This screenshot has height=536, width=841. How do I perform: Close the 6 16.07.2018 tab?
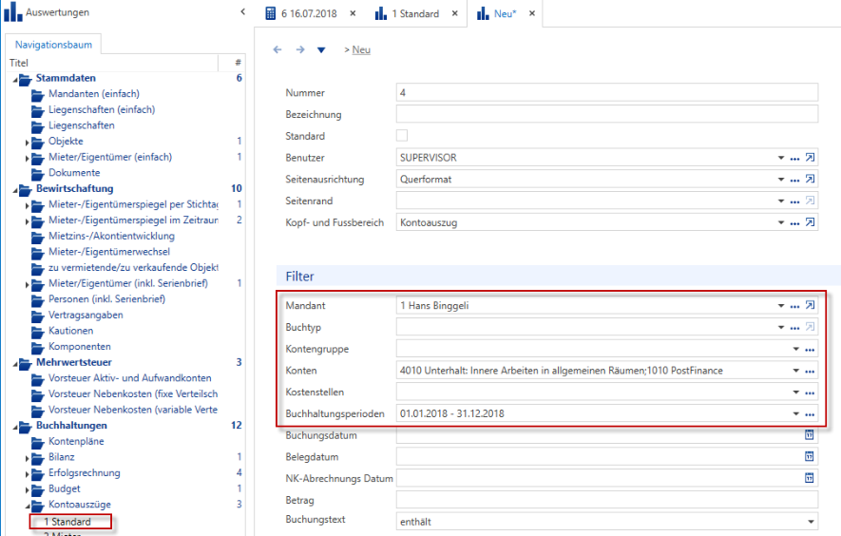coord(353,13)
